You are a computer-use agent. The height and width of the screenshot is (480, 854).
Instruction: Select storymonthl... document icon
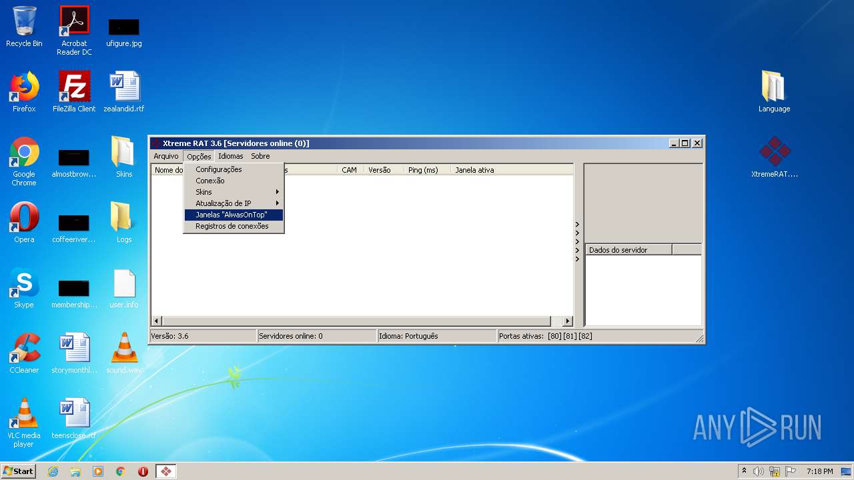pos(74,353)
